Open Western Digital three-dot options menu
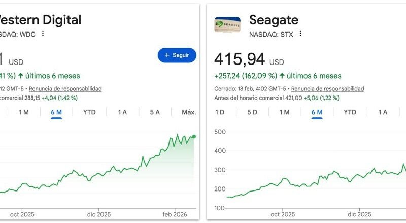The height and width of the screenshot is (223, 406). point(43,34)
